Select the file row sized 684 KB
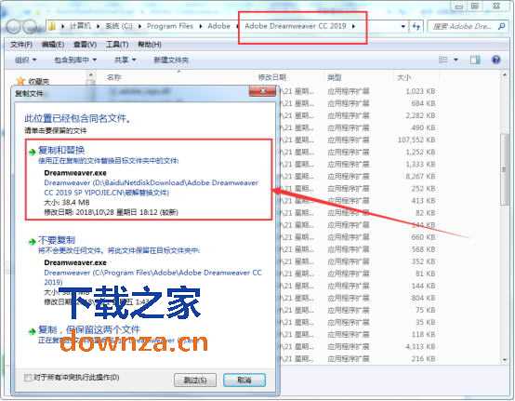Screen dimensions: 515x401 [x=357, y=103]
